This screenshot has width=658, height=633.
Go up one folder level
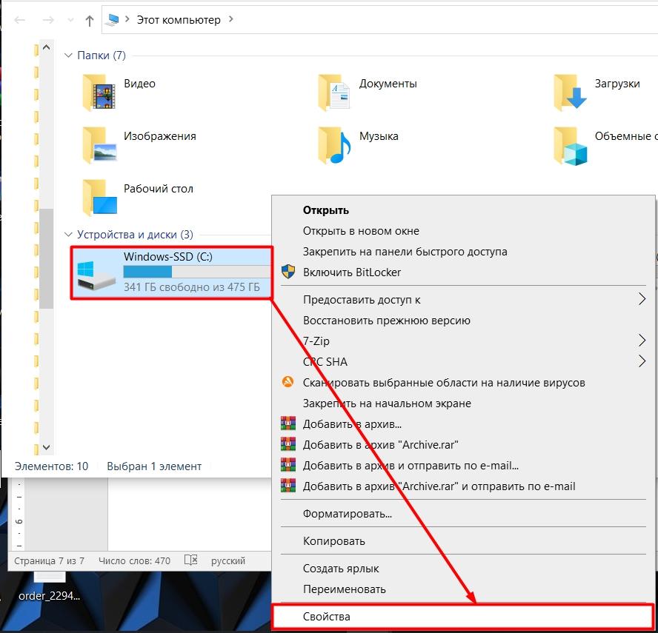coord(89,20)
